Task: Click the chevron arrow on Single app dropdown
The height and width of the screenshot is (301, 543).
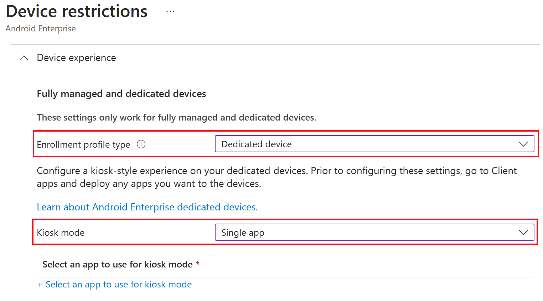Action: (x=523, y=233)
